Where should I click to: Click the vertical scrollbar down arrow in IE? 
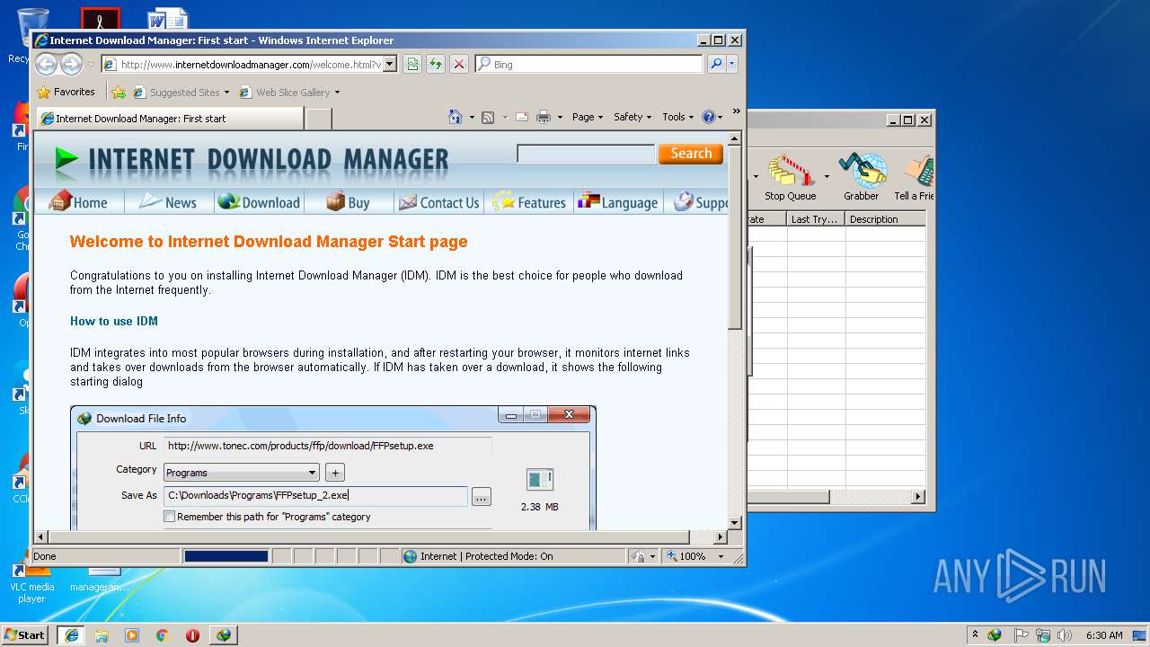735,522
